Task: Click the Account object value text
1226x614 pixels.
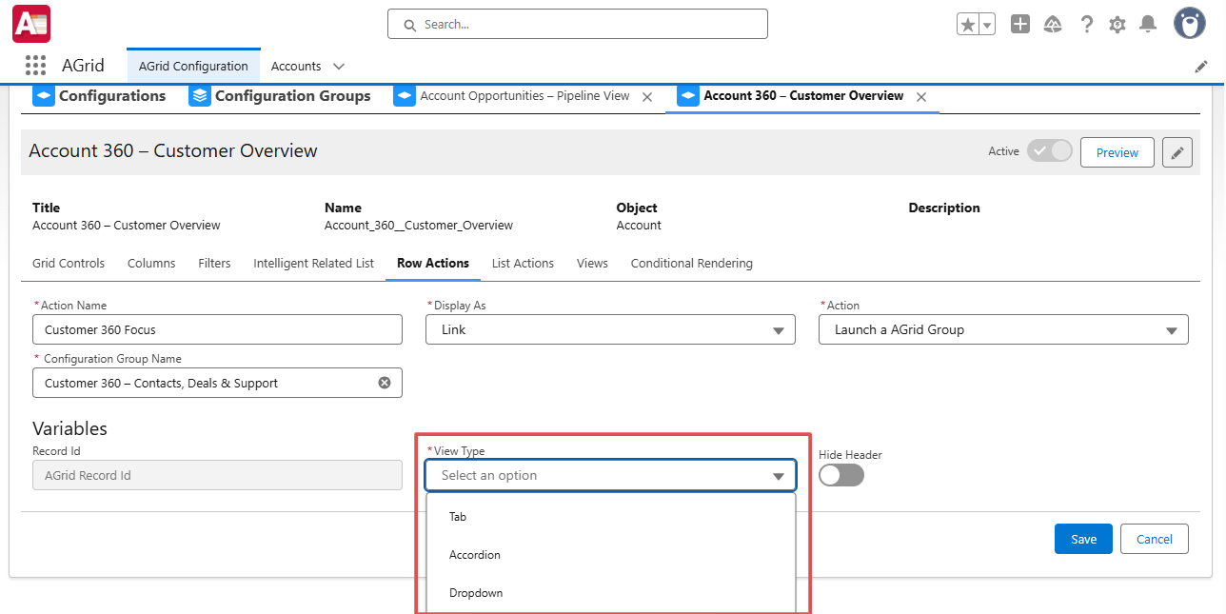Action: coord(639,226)
